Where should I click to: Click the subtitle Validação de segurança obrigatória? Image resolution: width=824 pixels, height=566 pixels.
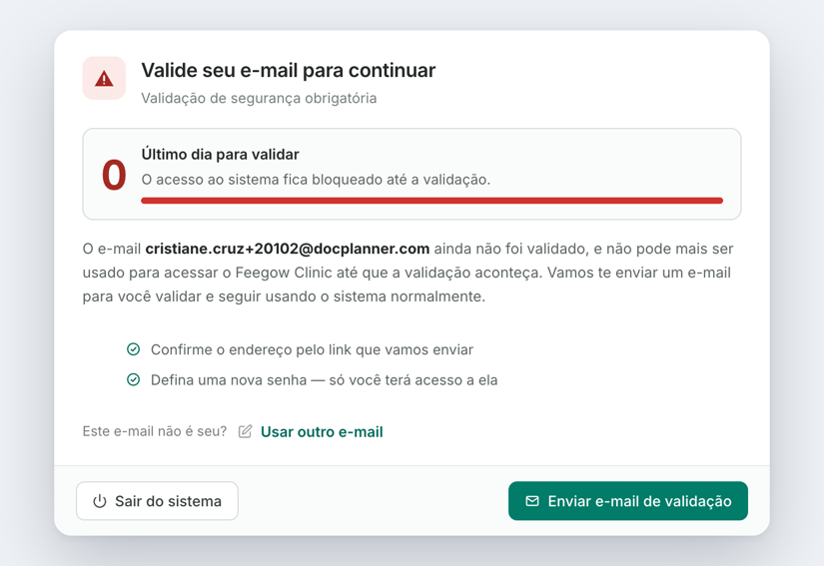click(x=259, y=98)
